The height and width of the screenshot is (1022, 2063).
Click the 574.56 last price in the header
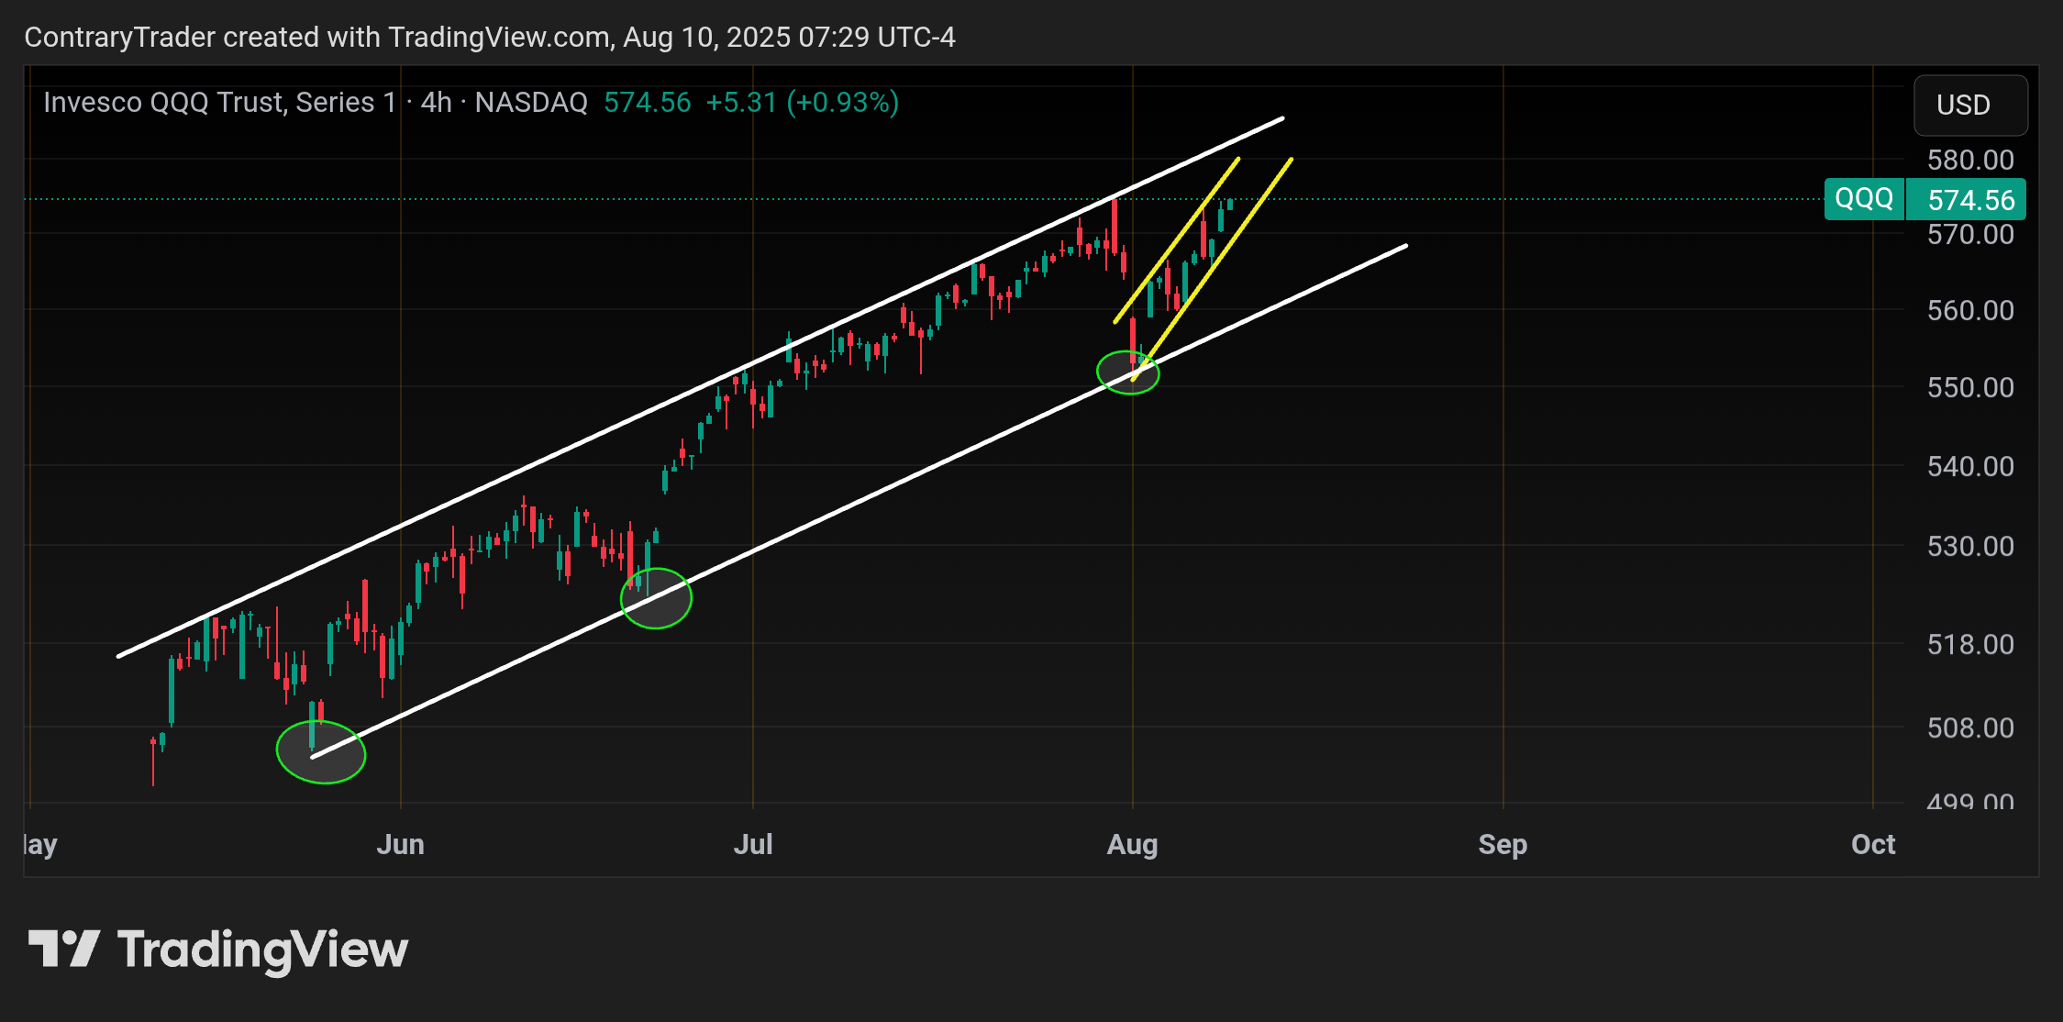point(648,102)
